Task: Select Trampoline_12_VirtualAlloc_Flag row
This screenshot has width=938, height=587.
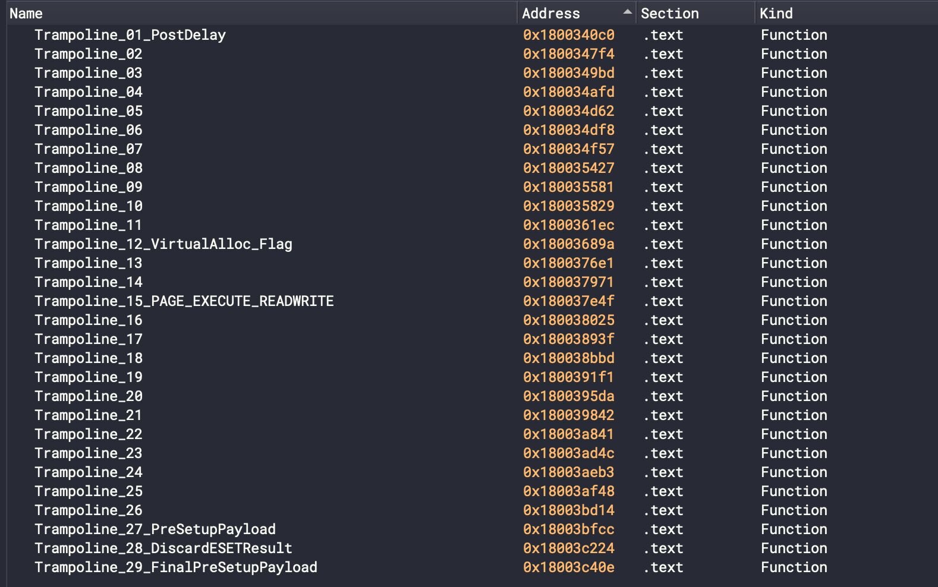Action: coord(163,244)
